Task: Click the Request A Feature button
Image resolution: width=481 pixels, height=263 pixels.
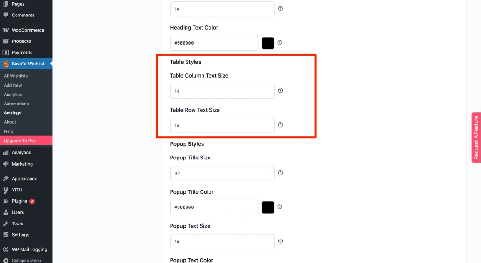Action: tap(476, 137)
